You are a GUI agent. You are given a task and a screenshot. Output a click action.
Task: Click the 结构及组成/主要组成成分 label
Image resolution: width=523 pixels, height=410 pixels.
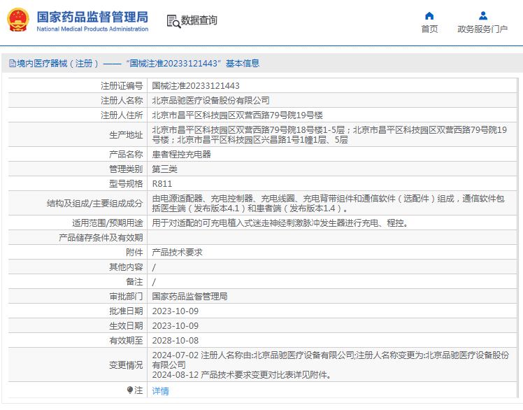(94, 204)
